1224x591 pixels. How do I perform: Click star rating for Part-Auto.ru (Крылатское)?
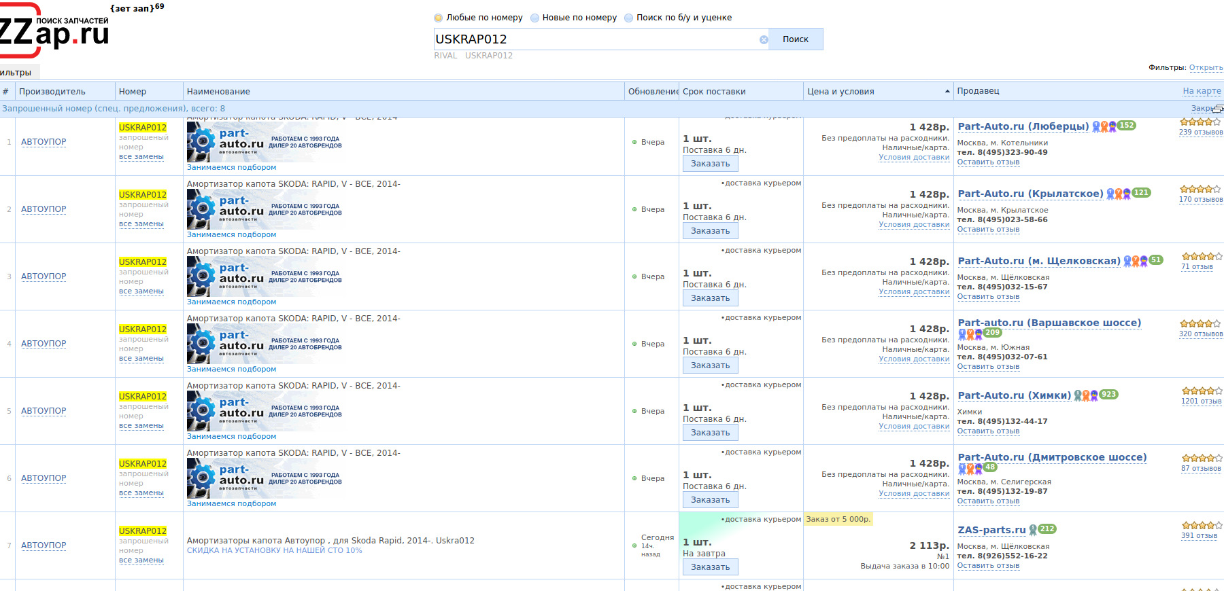[x=1200, y=189]
